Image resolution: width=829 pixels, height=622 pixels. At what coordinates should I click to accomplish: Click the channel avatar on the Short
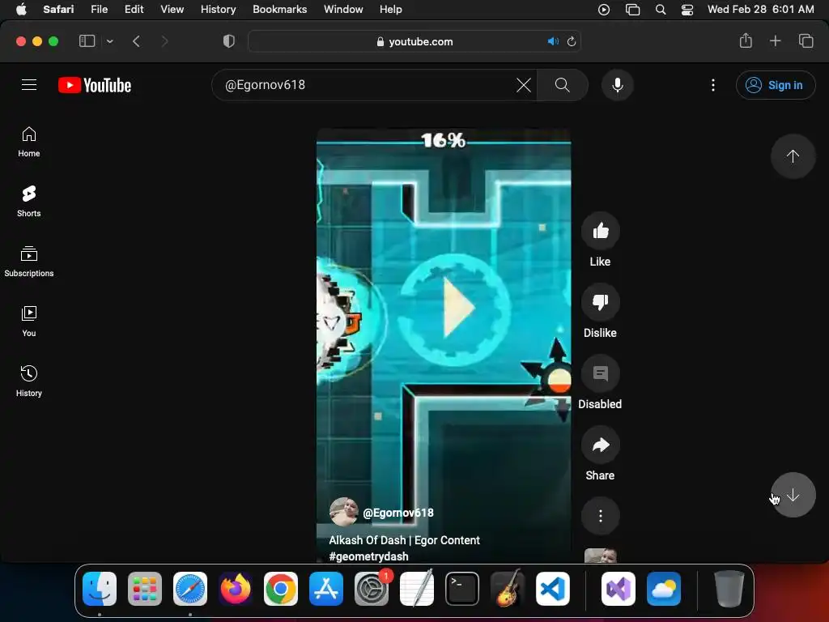tap(343, 512)
